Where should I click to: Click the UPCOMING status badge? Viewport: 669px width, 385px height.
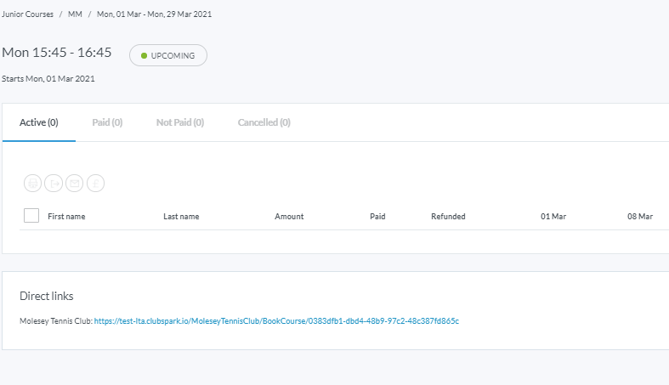pyautogui.click(x=167, y=56)
